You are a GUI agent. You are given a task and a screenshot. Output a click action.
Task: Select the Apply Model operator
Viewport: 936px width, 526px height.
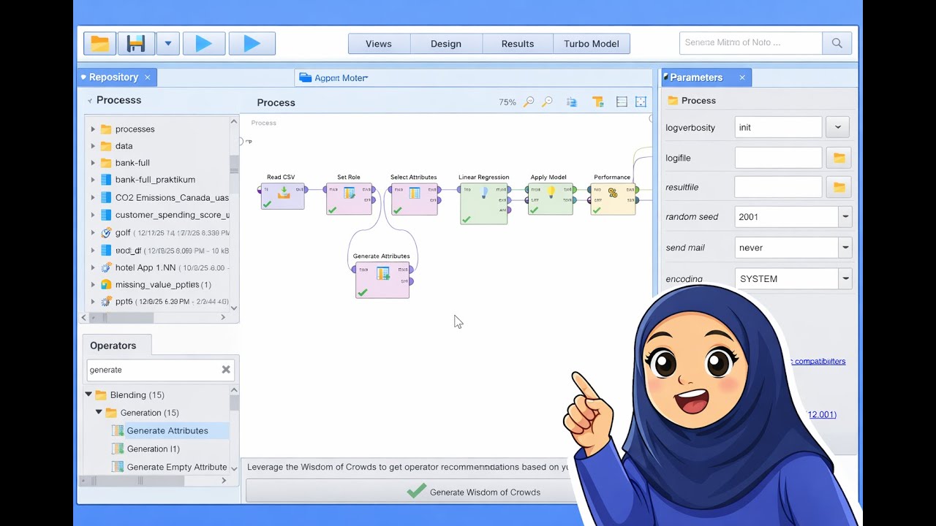[x=551, y=199]
